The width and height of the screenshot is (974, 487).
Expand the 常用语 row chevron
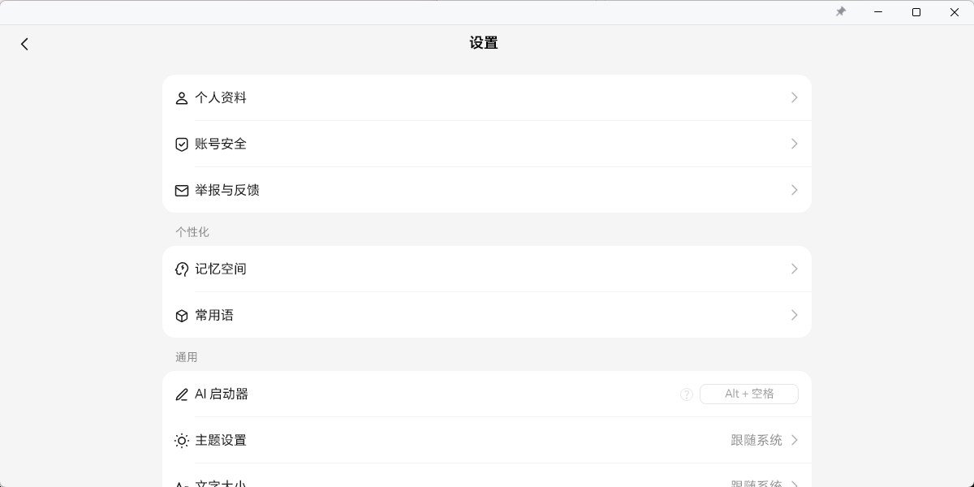pyautogui.click(x=794, y=315)
